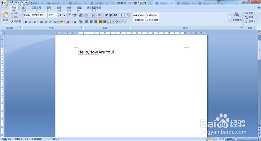Open the Line Spacing dropdown
This screenshot has height=141, width=261.
tap(111, 22)
